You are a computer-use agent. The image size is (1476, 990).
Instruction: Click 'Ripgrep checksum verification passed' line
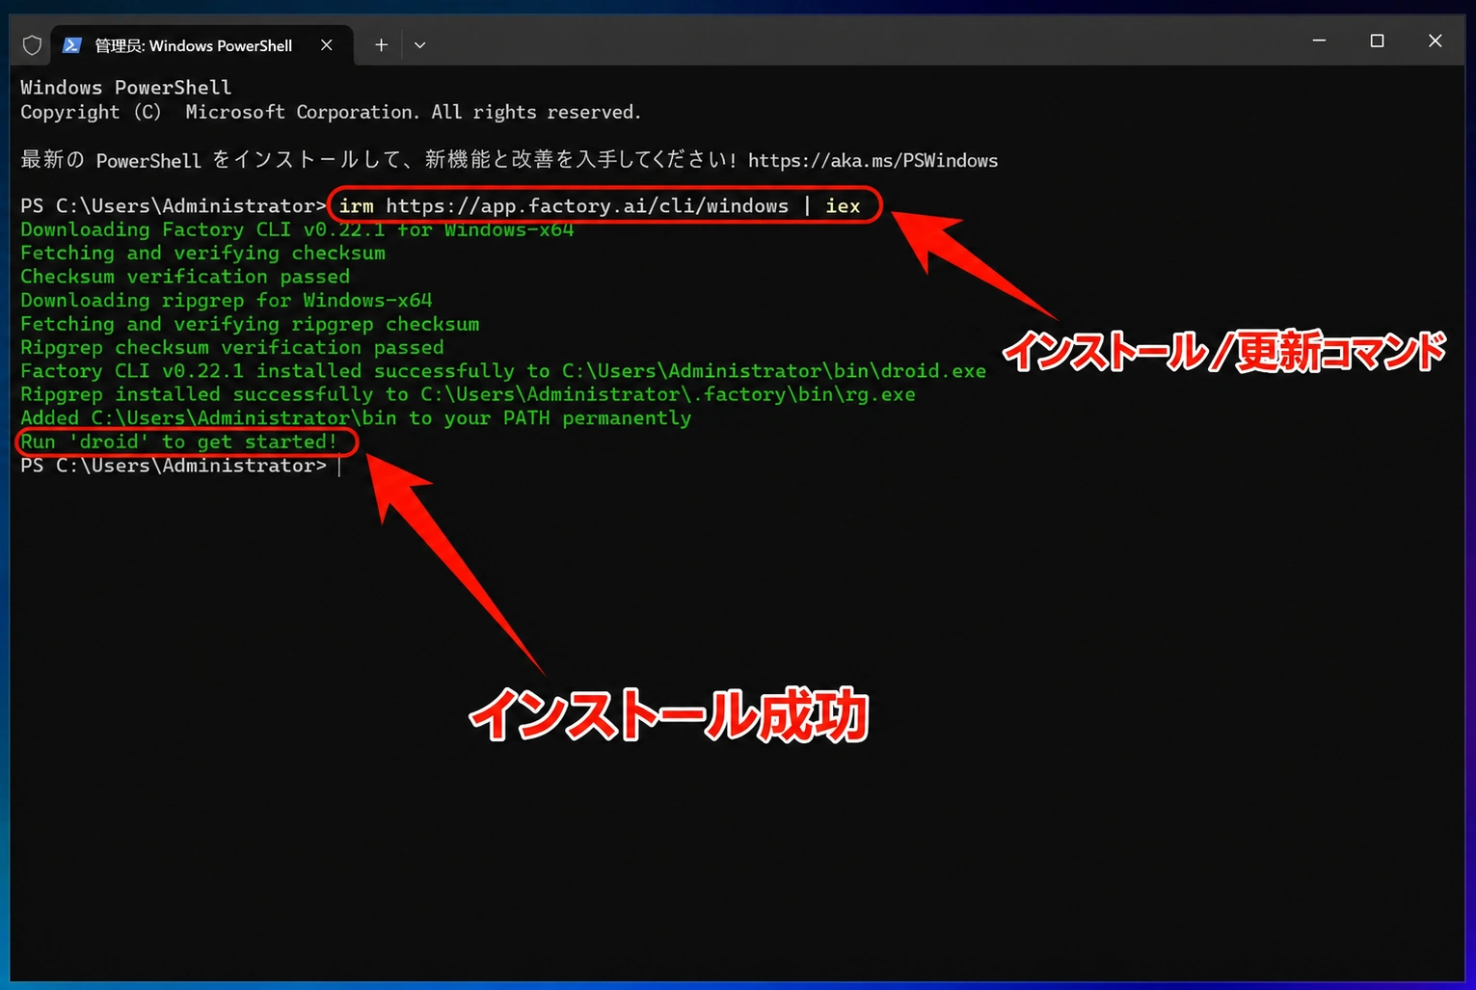(232, 347)
